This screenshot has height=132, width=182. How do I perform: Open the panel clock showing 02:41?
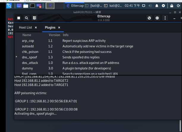tap(132, 6)
